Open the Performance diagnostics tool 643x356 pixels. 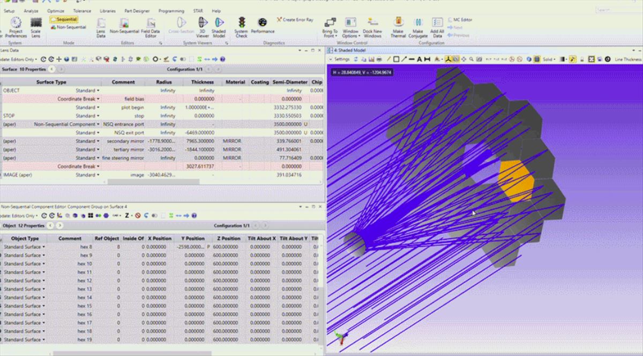263,25
